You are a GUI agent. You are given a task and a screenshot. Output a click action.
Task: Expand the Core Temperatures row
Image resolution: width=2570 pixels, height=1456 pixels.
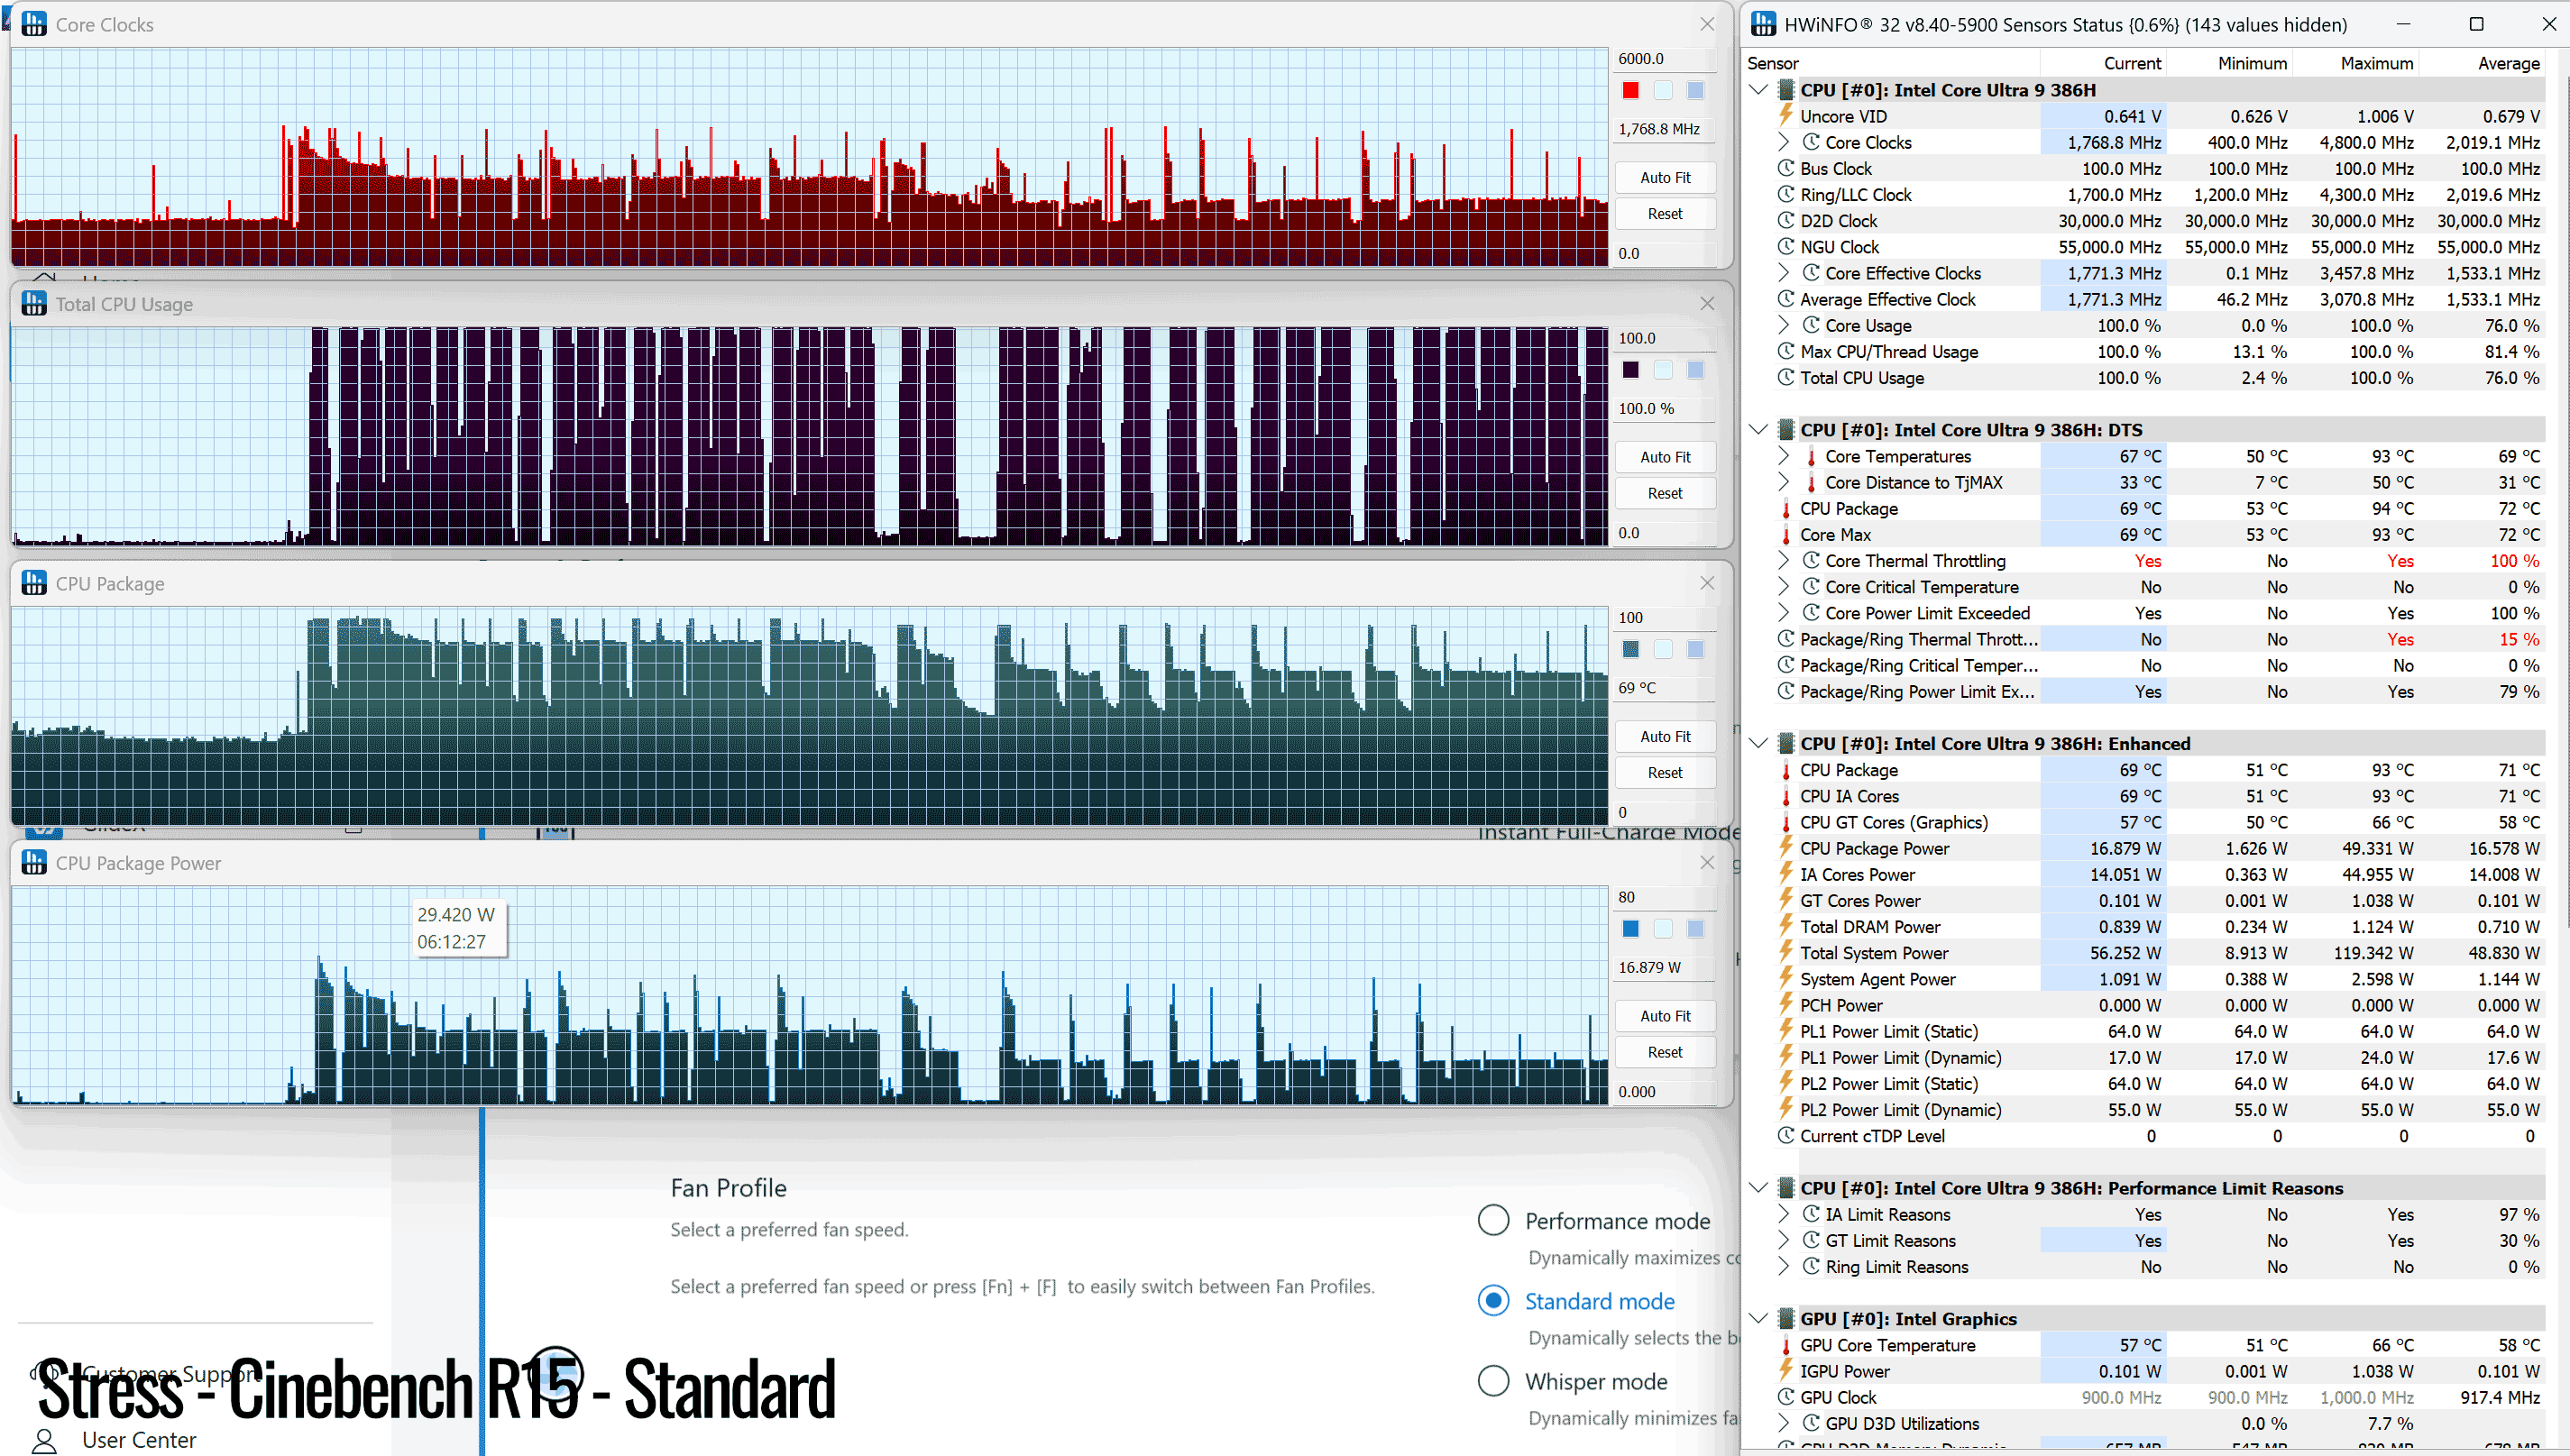1784,456
